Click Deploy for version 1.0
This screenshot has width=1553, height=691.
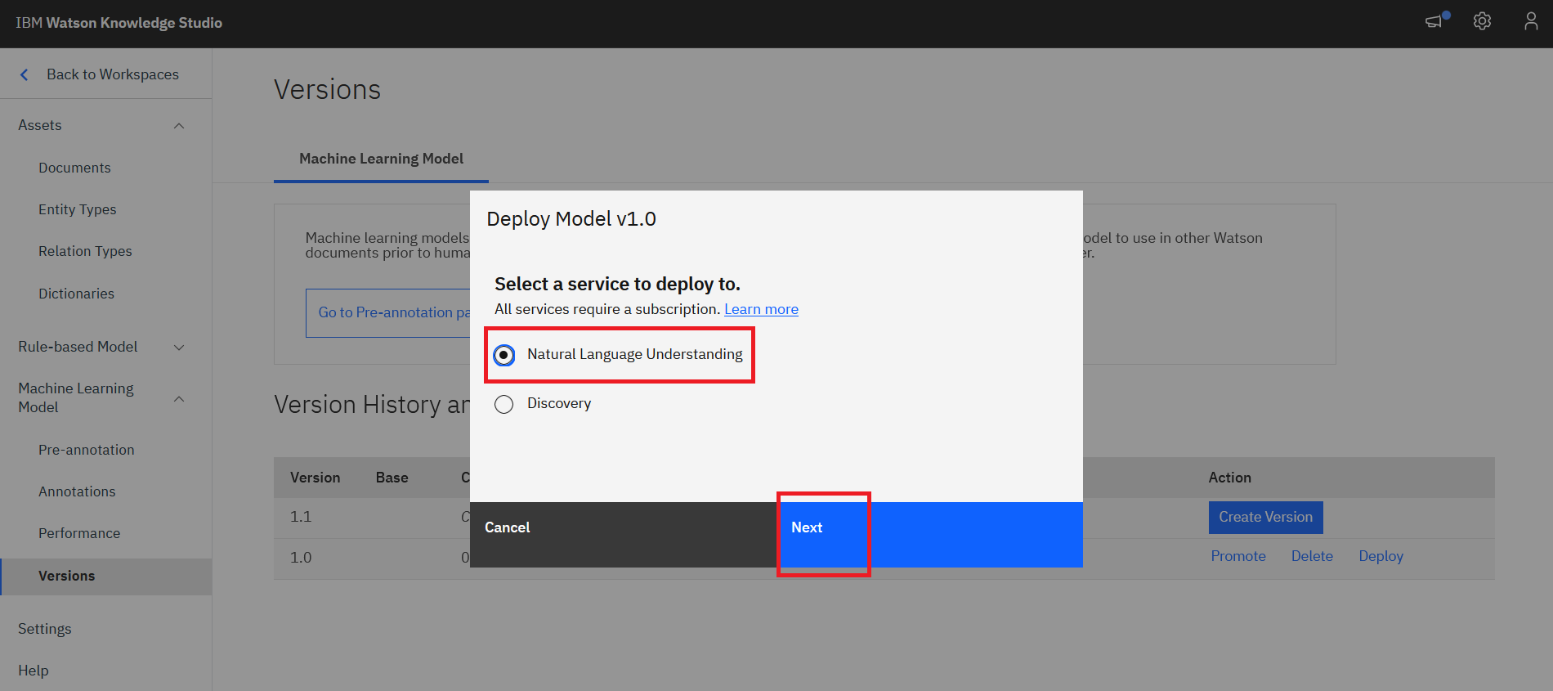(x=1381, y=556)
